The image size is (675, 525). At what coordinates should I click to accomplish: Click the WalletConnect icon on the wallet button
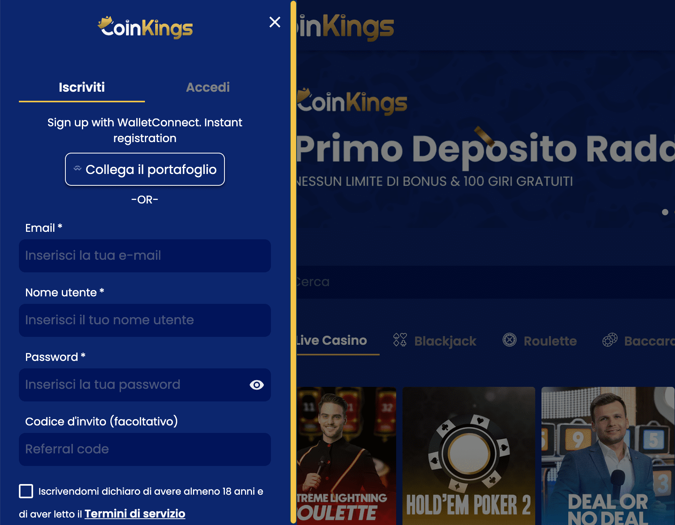pyautogui.click(x=78, y=168)
